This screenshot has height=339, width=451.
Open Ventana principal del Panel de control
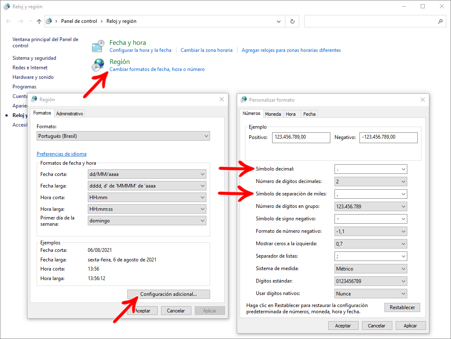(x=45, y=42)
